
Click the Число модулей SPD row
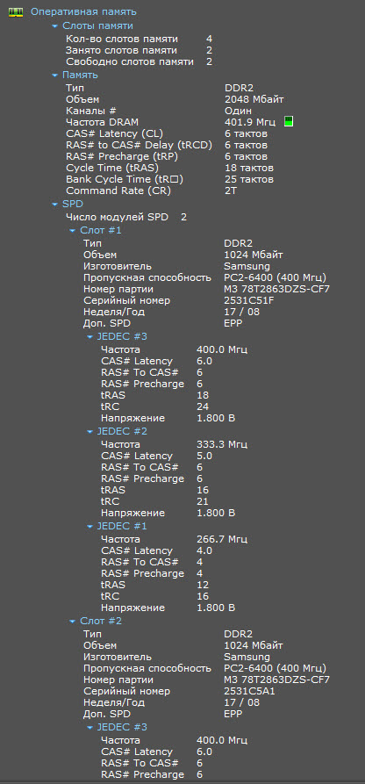pos(126,218)
